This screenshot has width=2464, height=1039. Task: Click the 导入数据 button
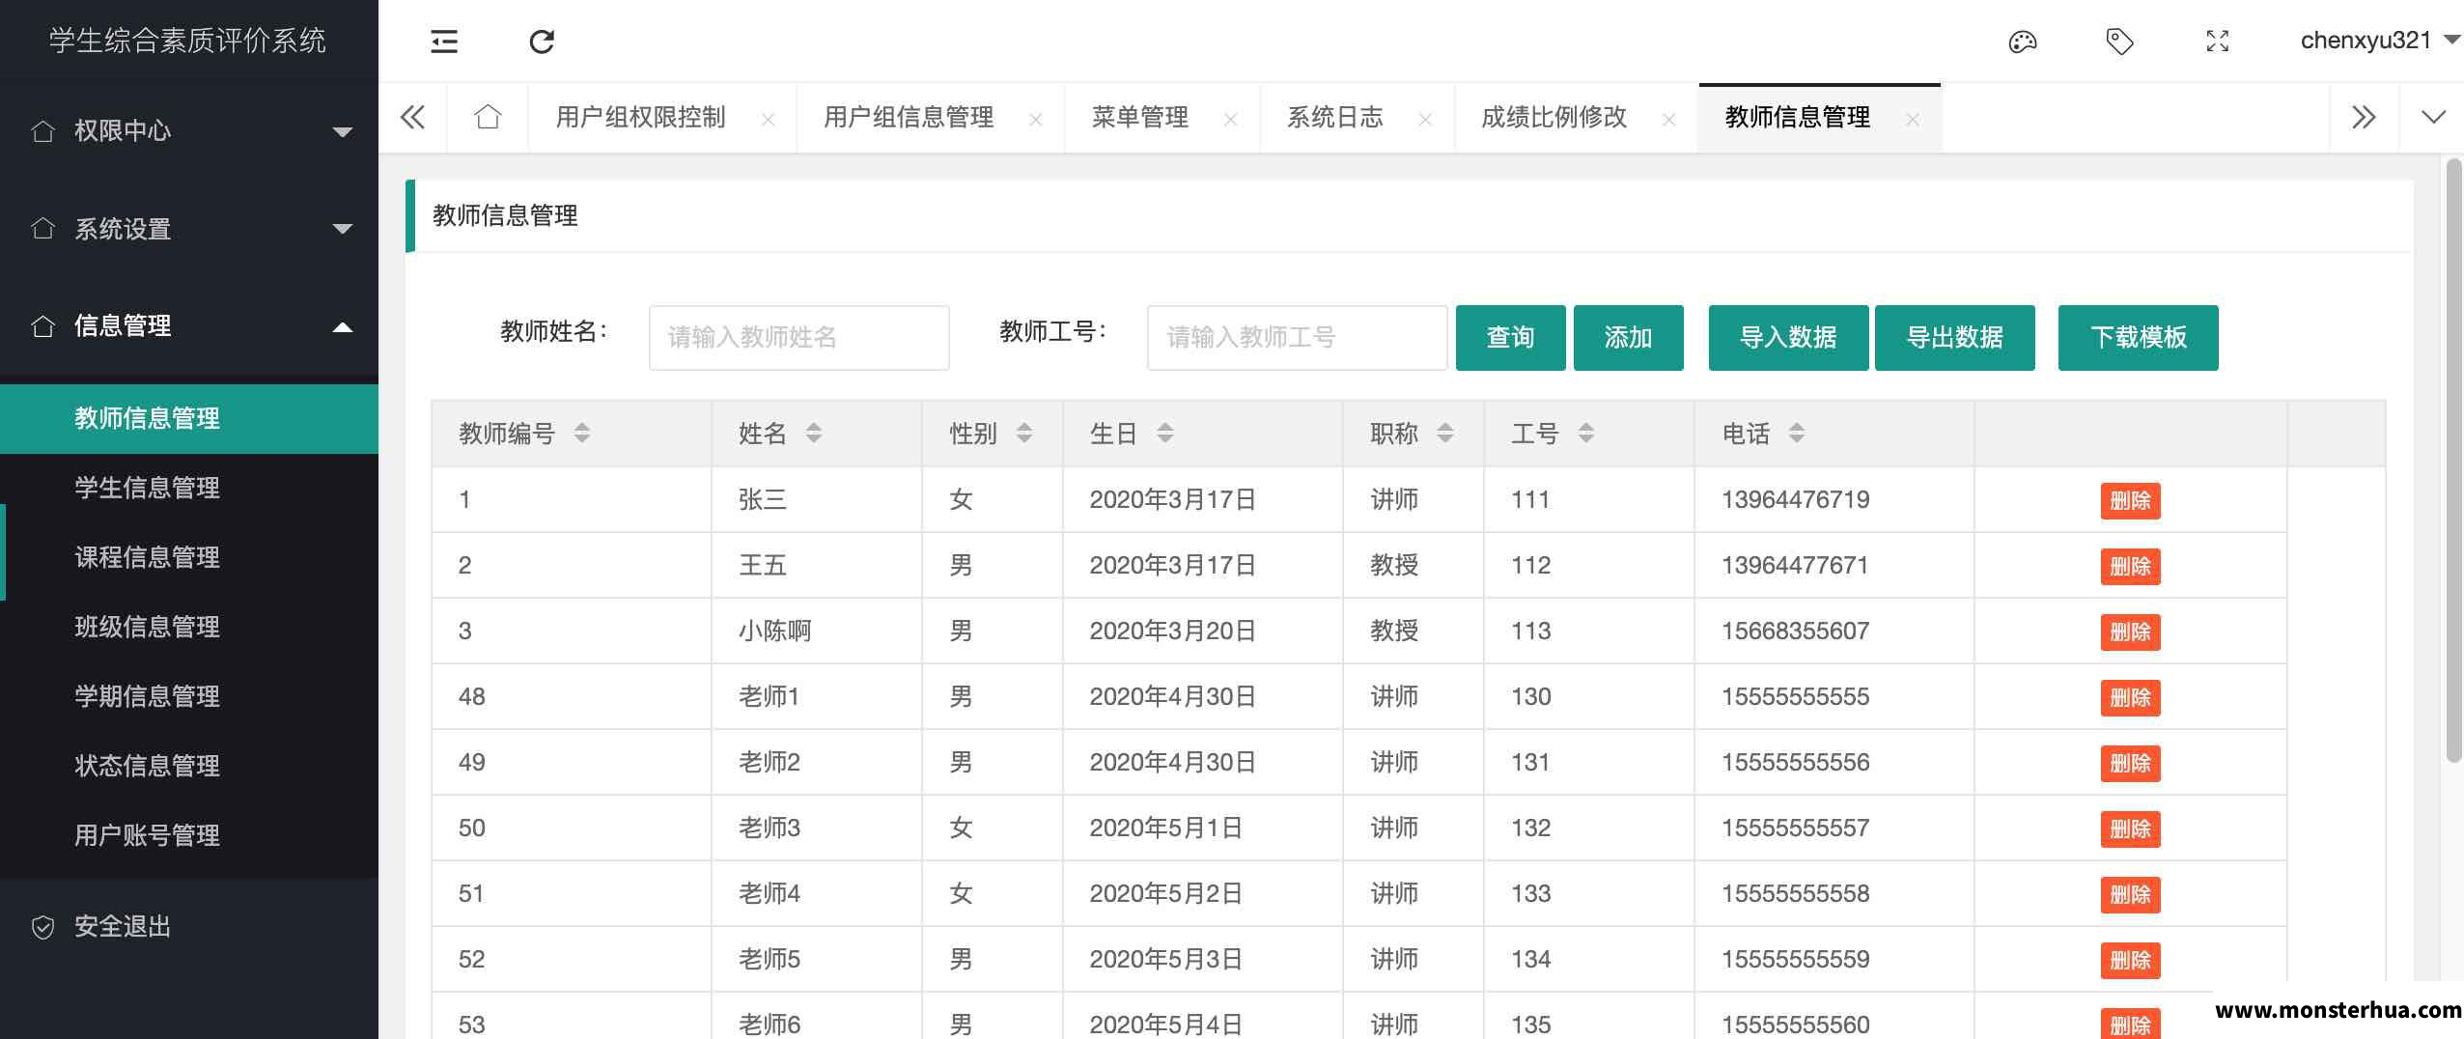point(1788,337)
